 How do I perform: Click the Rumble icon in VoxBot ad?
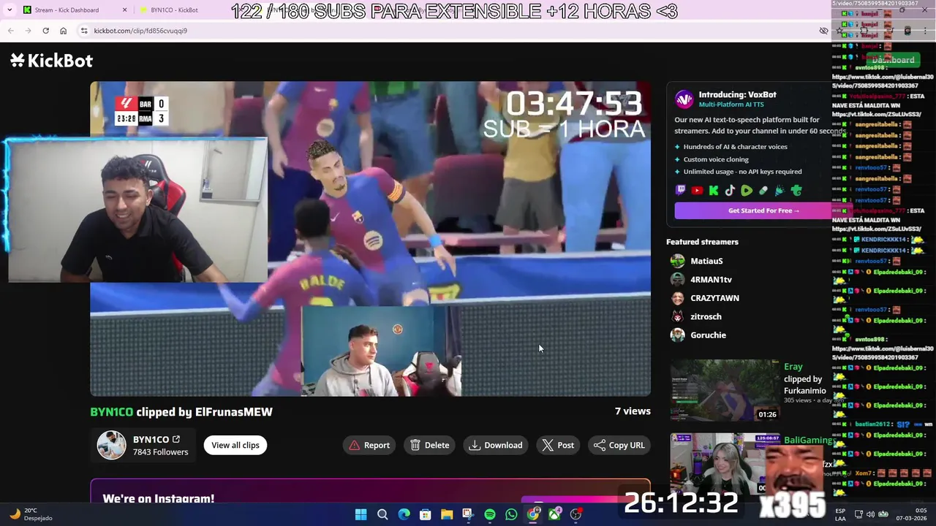point(747,191)
